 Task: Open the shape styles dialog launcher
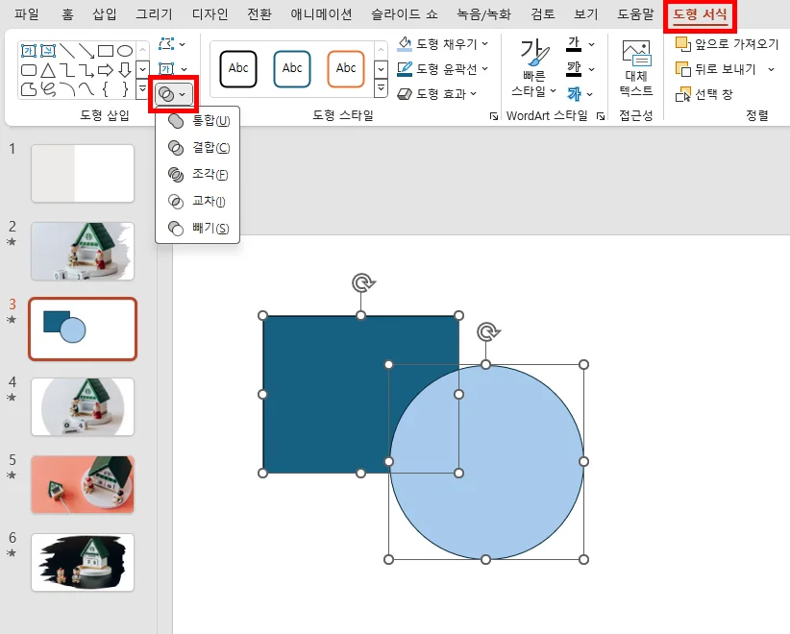tap(494, 116)
